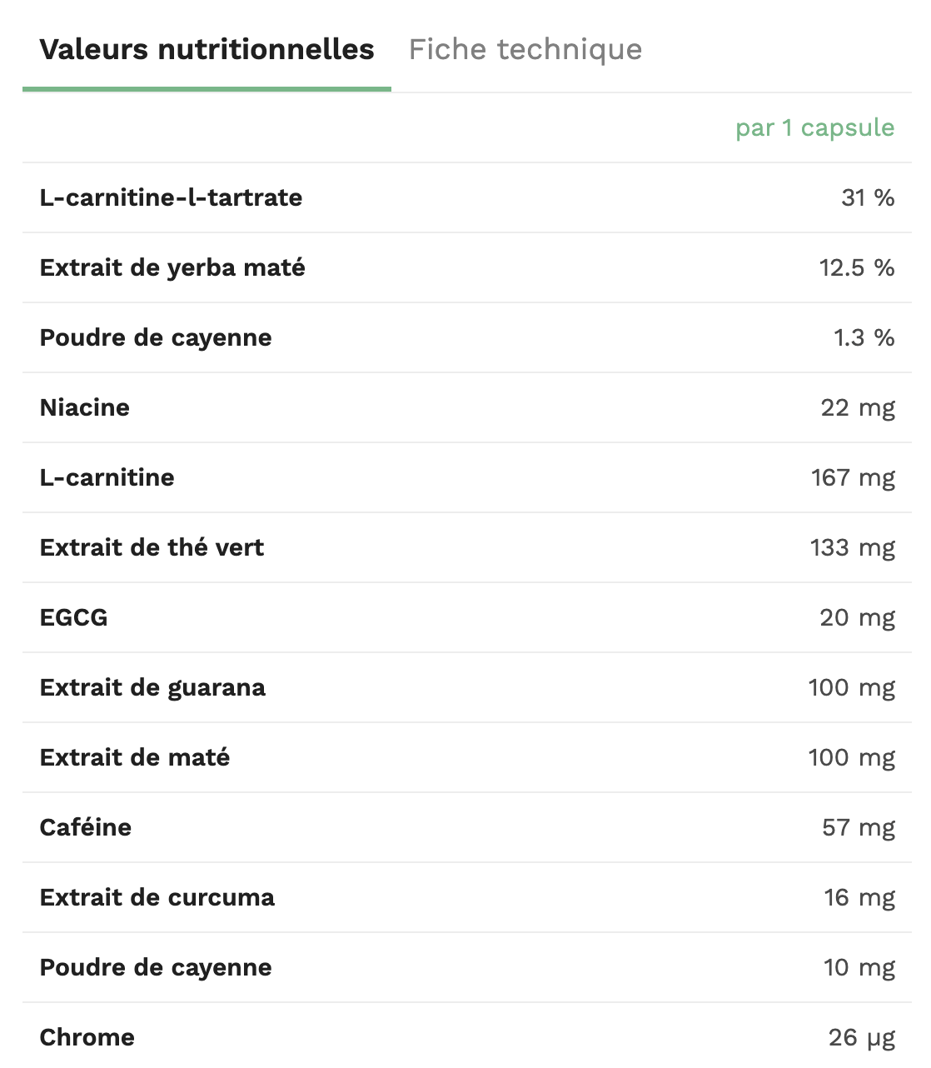This screenshot has height=1068, width=931.
Task: Click the 133 mg green tea value
Action: (x=853, y=547)
